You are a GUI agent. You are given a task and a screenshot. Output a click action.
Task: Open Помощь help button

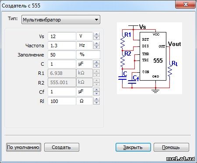pyautogui.click(x=171, y=147)
